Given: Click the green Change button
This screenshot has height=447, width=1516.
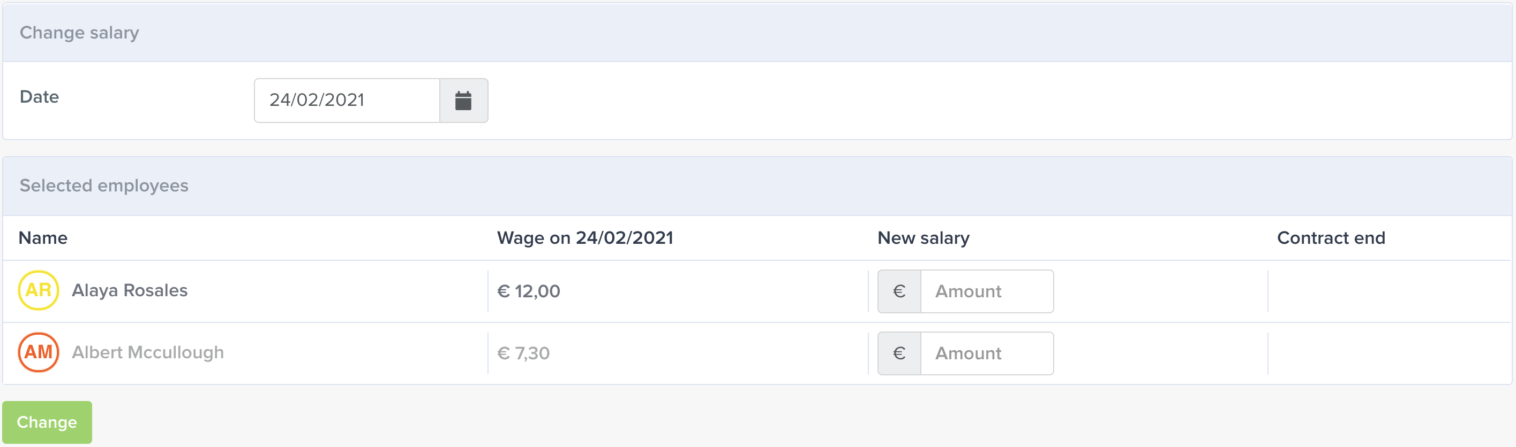Looking at the screenshot, I should [x=47, y=422].
